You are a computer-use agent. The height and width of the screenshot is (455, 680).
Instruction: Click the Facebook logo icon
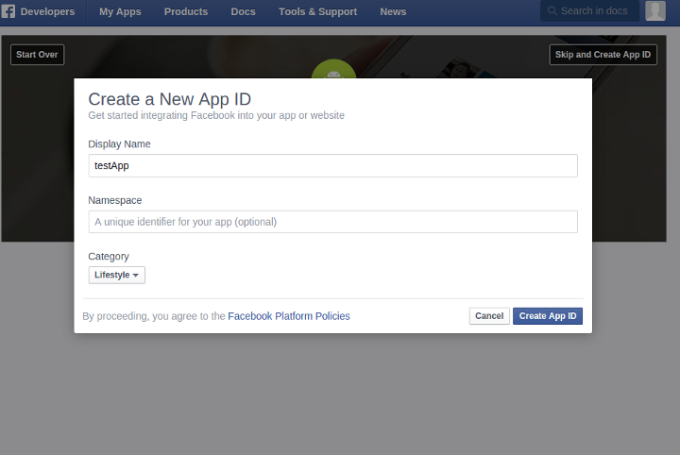click(8, 11)
